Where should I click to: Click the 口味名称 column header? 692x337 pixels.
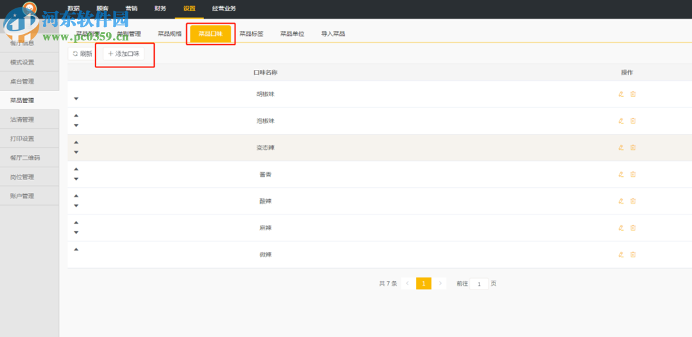point(265,72)
